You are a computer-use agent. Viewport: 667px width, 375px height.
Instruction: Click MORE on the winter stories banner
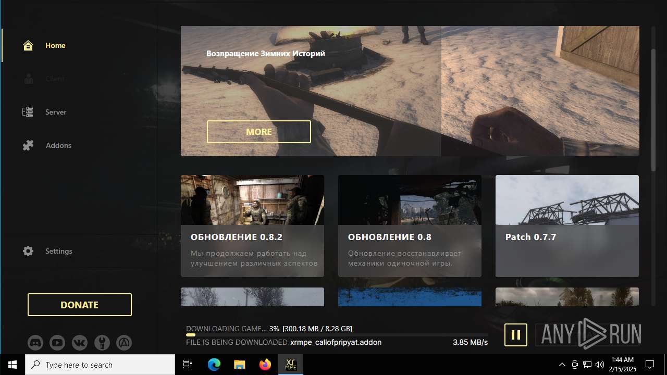pos(259,132)
